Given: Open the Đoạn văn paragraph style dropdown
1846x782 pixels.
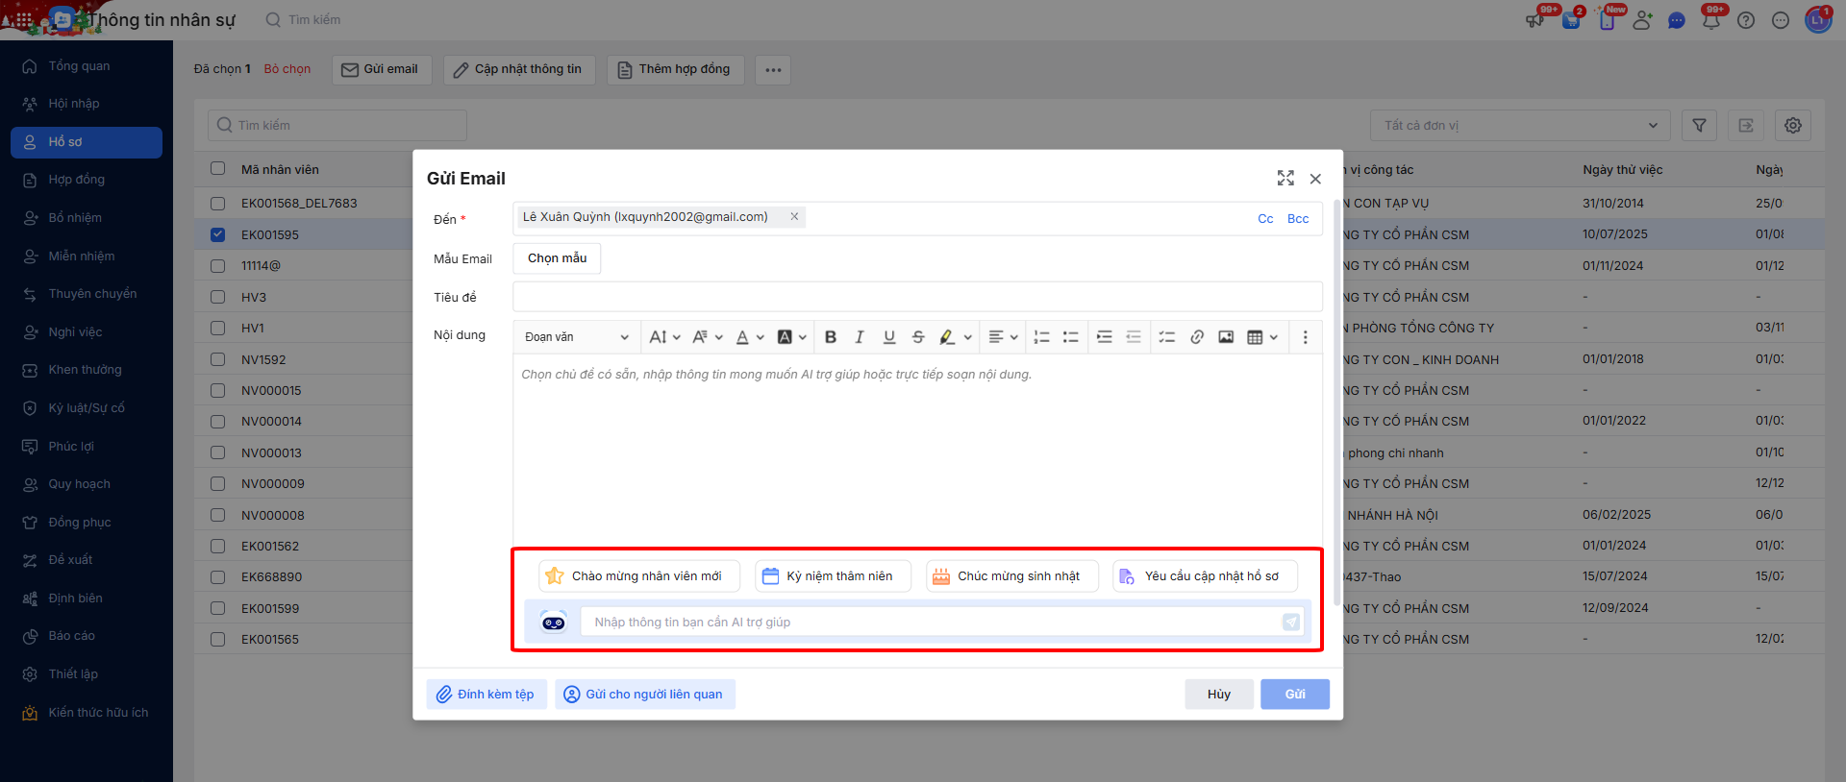Looking at the screenshot, I should [576, 337].
